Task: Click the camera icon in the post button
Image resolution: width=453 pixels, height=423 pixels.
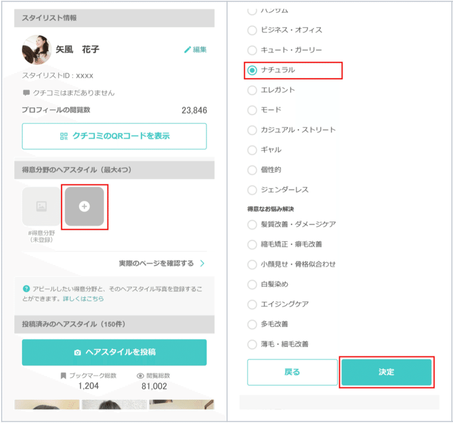Action: pos(78,352)
